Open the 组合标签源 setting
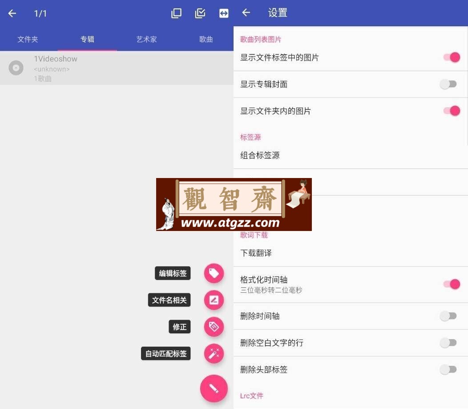The height and width of the screenshot is (409, 468). click(x=351, y=155)
